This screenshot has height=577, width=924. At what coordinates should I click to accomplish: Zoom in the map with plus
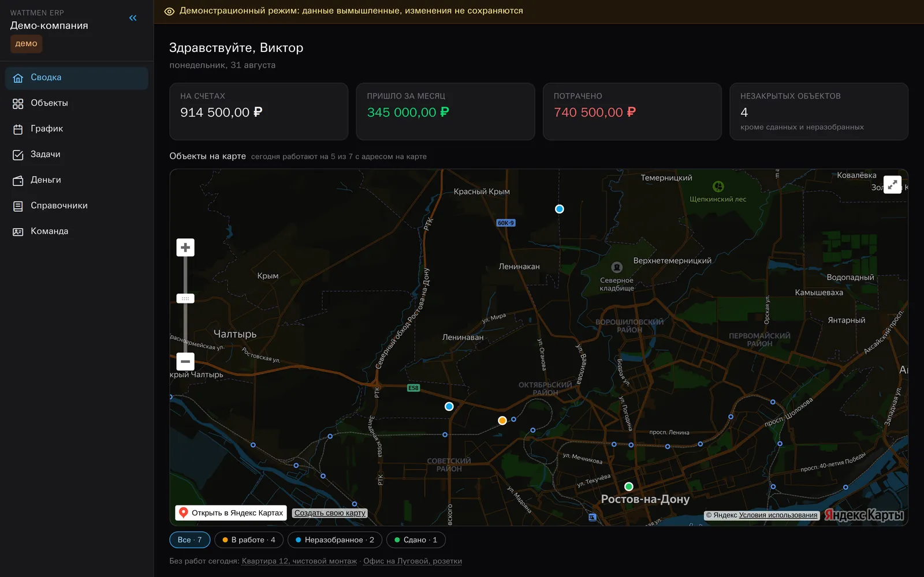[x=185, y=248]
